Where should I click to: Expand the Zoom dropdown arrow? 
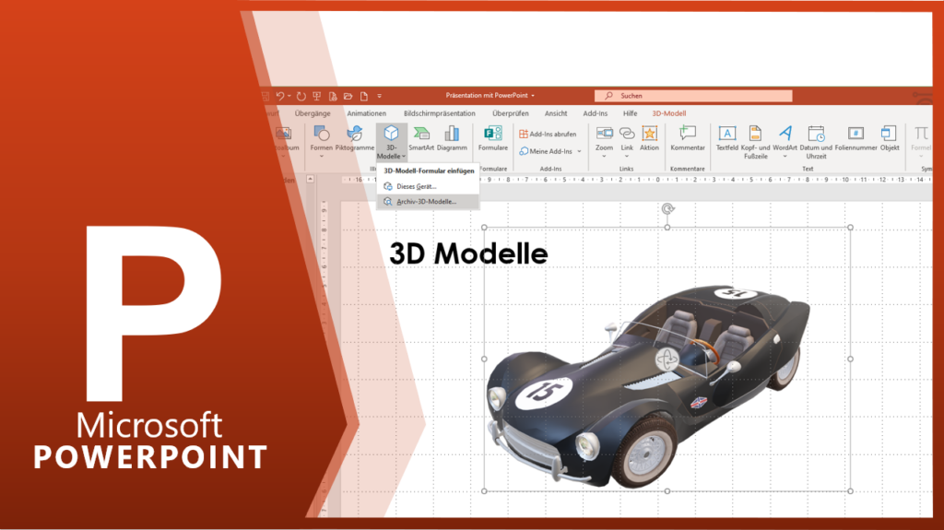click(604, 156)
